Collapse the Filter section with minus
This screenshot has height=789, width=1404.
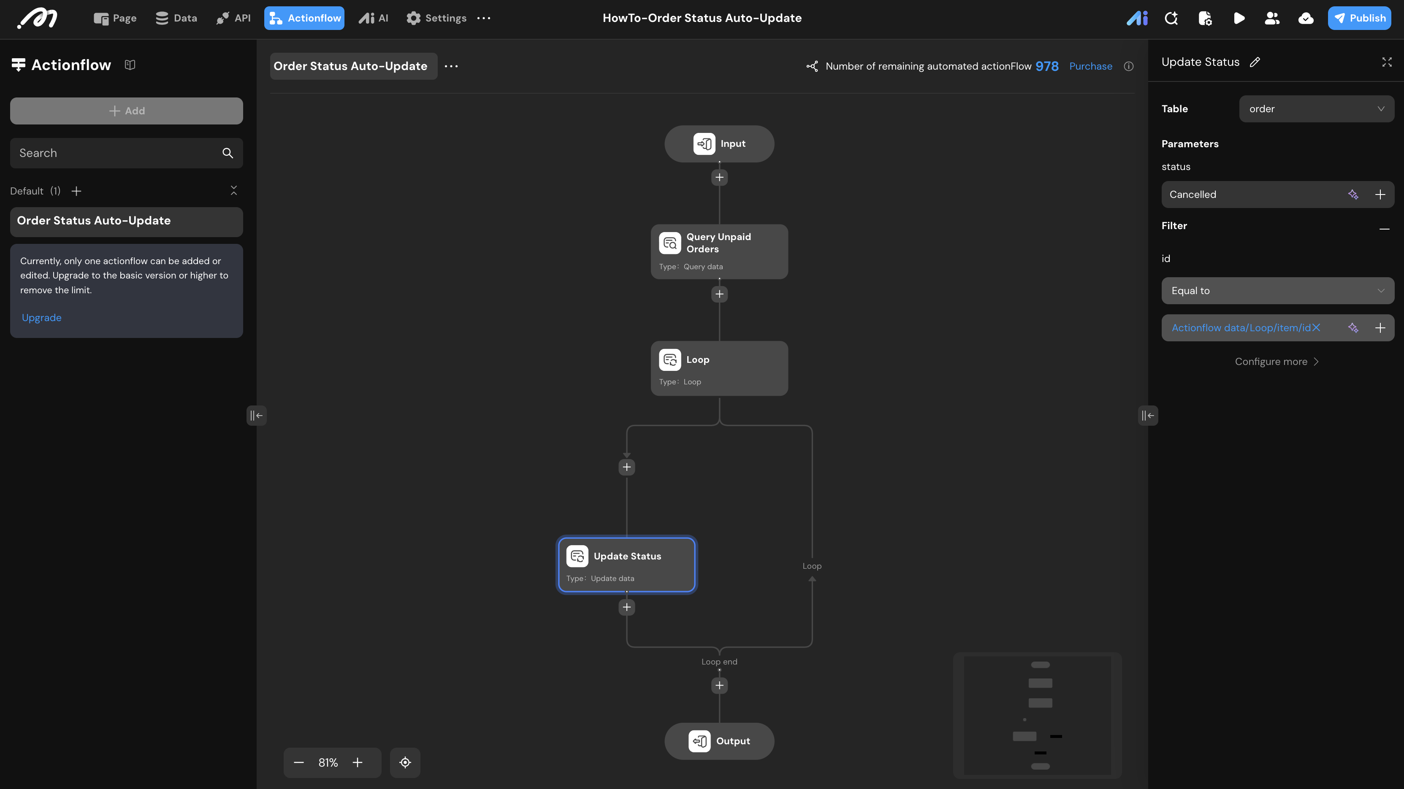(x=1384, y=229)
